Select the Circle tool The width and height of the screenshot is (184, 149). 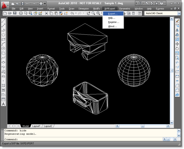tap(3, 48)
